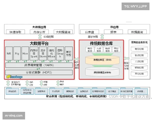Click the 人资应用 cylinder
This screenshot has height=122, width=152.
(x=139, y=61)
